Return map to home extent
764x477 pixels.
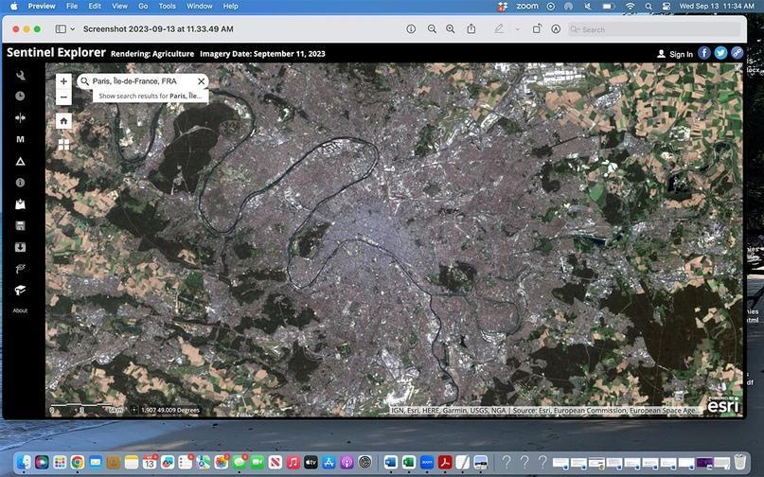tap(63, 121)
